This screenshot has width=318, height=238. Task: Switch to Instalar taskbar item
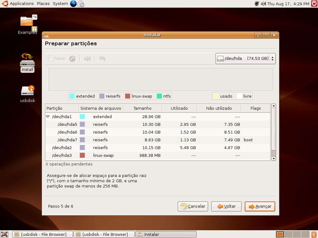(166, 234)
